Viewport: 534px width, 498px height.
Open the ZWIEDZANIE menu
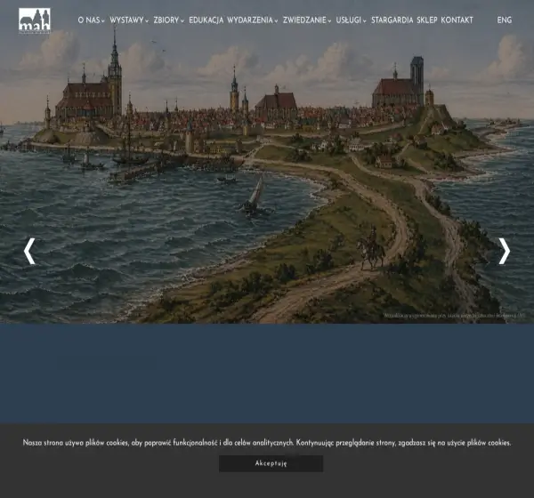[x=304, y=20]
